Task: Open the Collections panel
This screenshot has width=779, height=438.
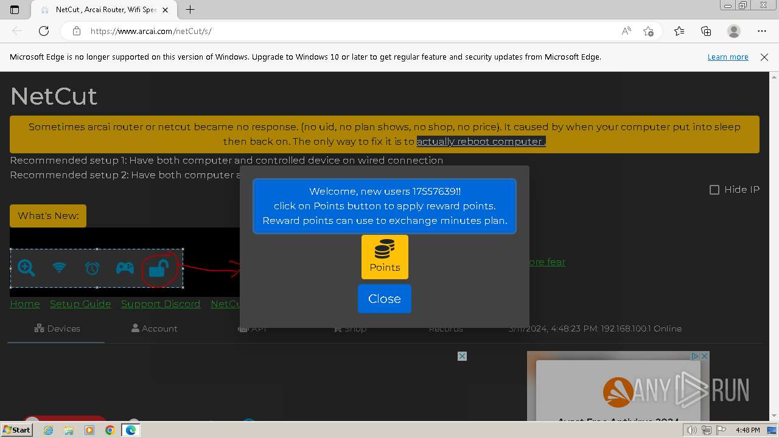Action: [706, 31]
